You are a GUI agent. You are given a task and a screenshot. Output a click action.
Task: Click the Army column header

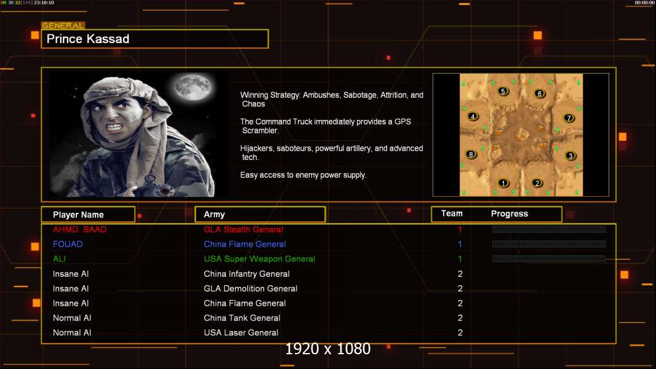point(260,215)
